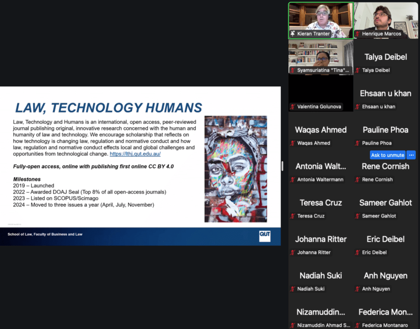Click Eric Deibel's muted microphone icon
The height and width of the screenshot is (329, 420).
click(x=357, y=253)
